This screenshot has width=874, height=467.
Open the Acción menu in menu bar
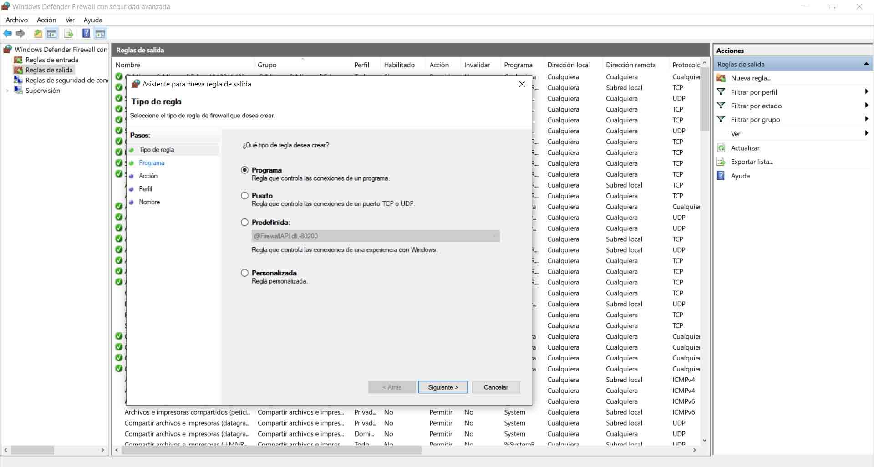pos(46,20)
